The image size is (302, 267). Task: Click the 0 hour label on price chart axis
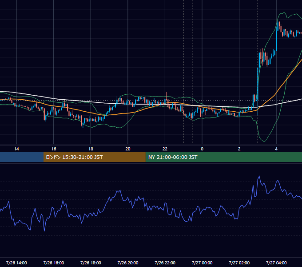pos(202,149)
